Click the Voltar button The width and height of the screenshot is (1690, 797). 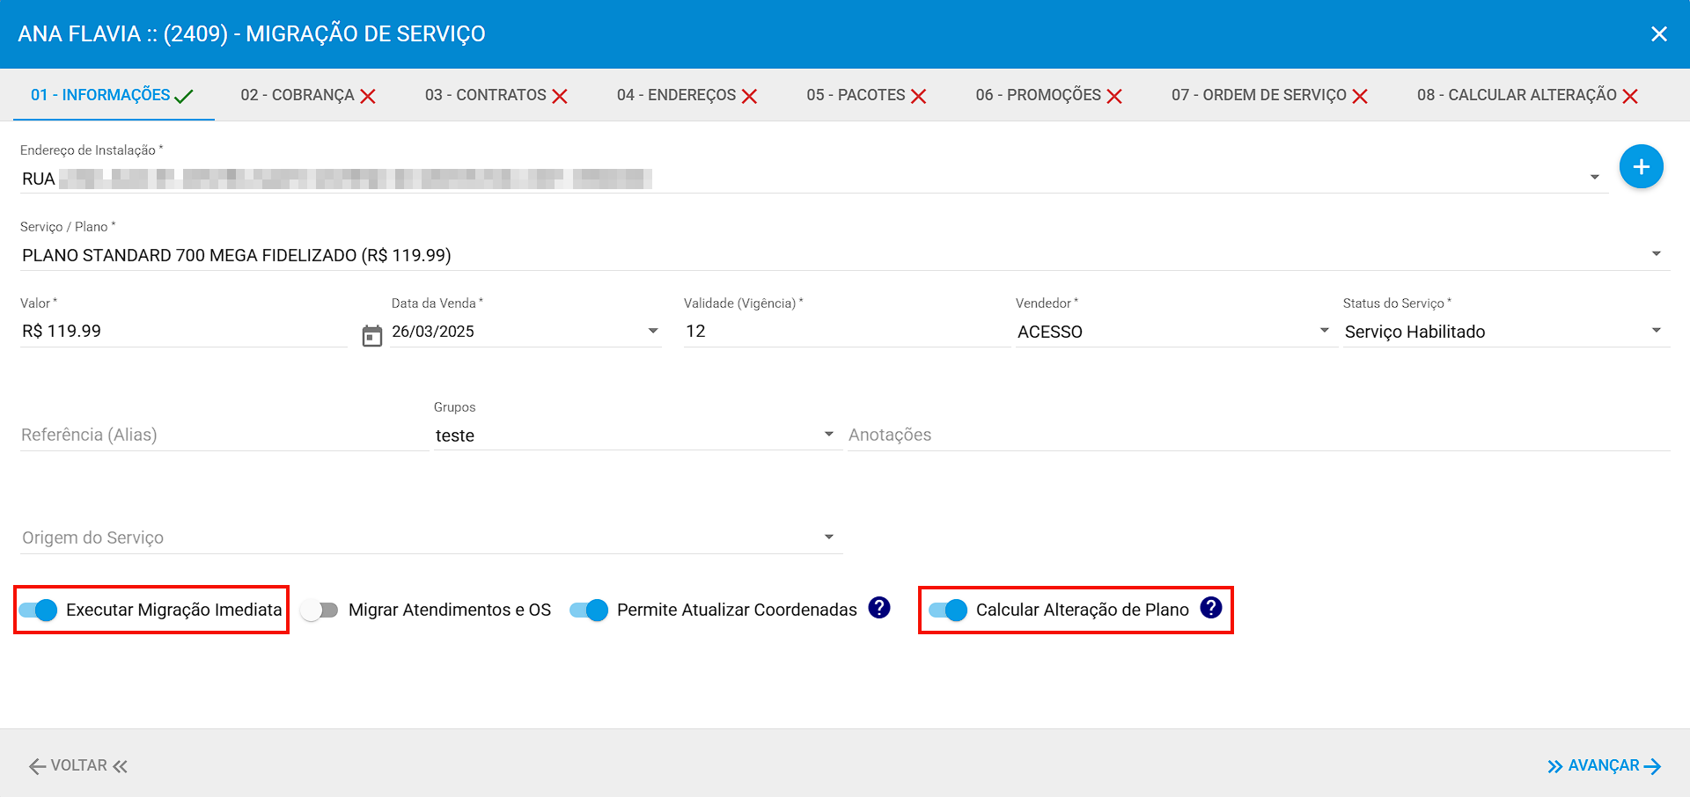(x=78, y=765)
